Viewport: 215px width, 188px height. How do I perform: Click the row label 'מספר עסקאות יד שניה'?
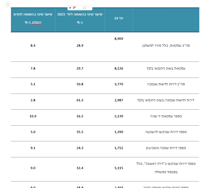pyautogui.click(x=166, y=116)
